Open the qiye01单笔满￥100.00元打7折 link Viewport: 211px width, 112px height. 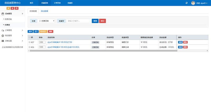(61, 42)
